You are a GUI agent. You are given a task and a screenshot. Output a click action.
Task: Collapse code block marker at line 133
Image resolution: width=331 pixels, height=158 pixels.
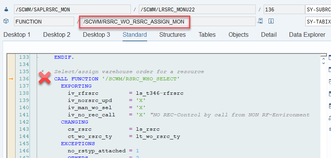click(x=37, y=57)
